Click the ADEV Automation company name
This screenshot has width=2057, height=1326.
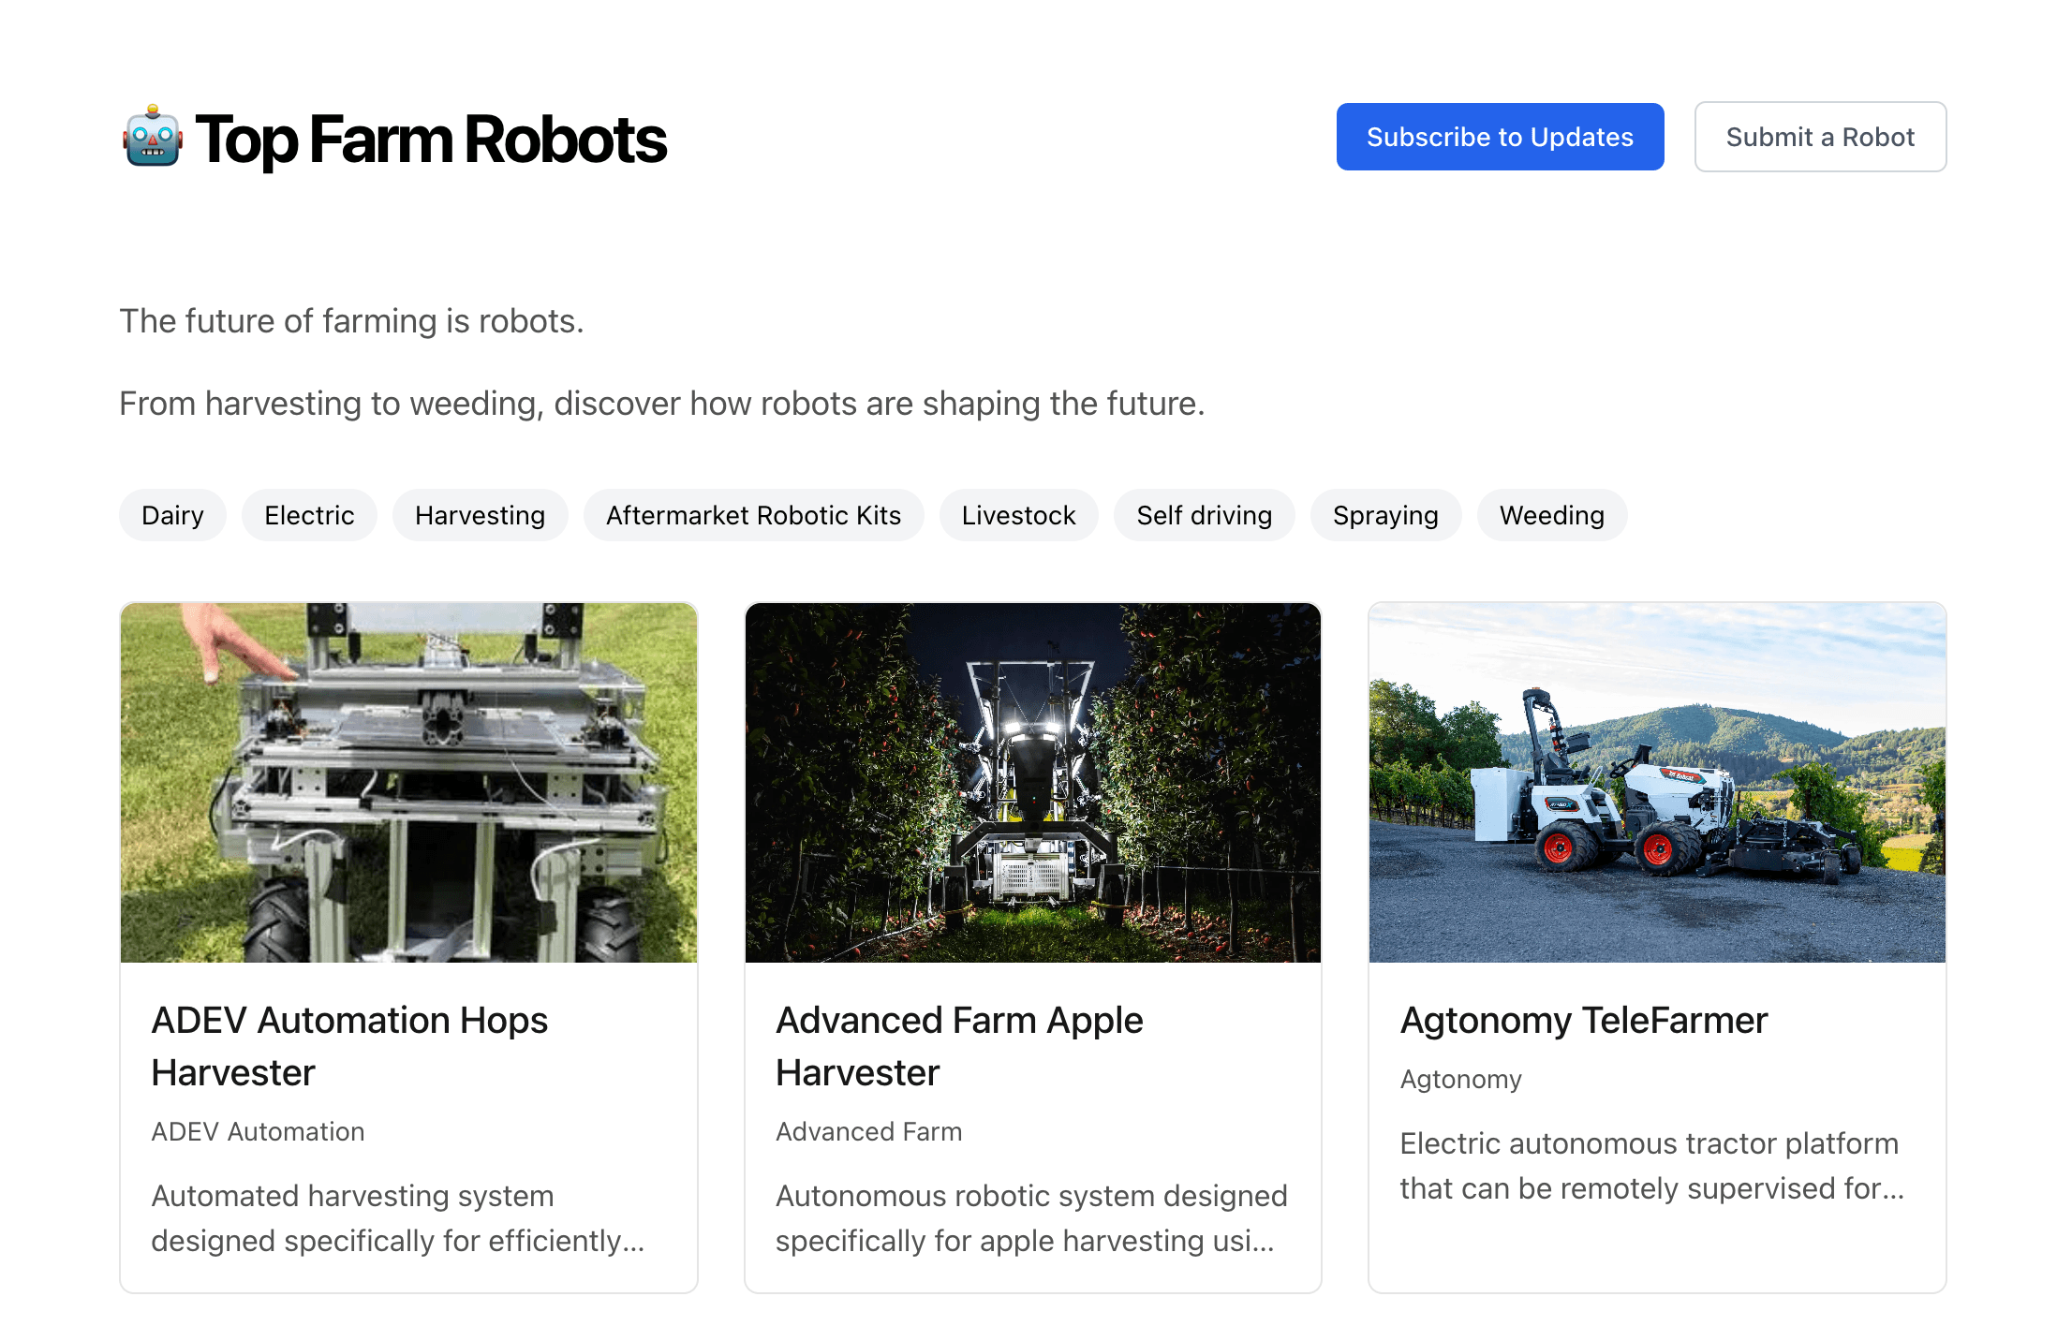258,1131
